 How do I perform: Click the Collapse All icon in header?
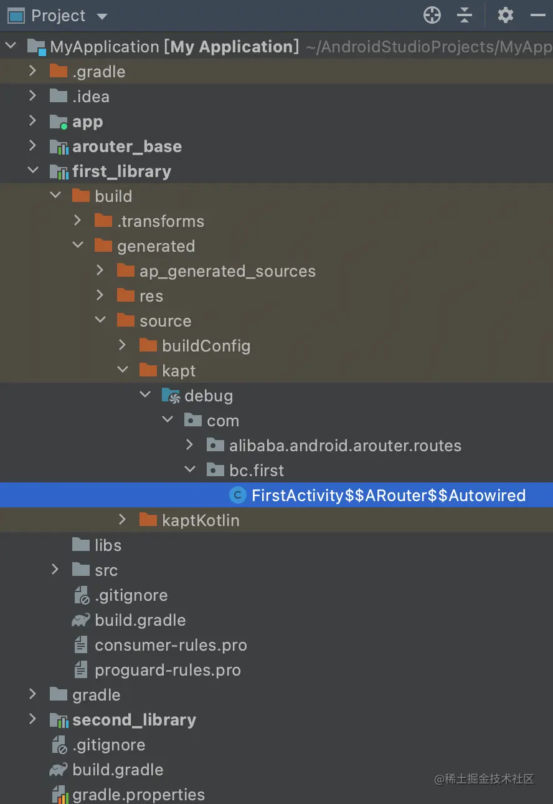(x=465, y=16)
